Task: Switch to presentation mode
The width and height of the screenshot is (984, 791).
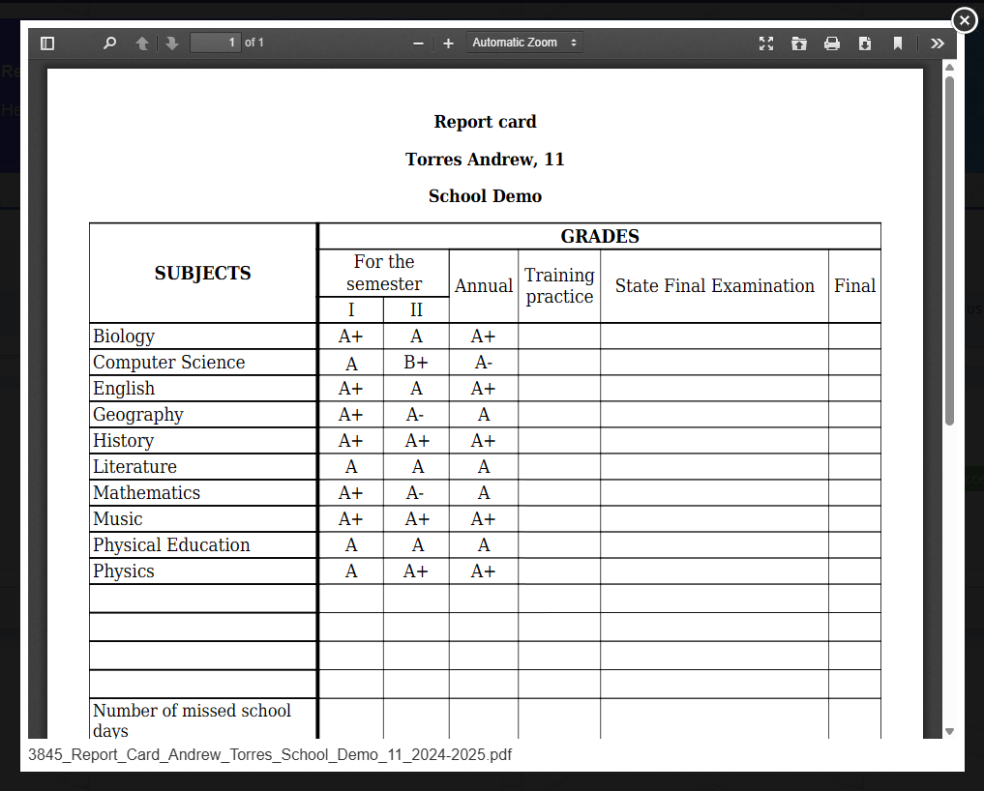Action: [x=766, y=44]
